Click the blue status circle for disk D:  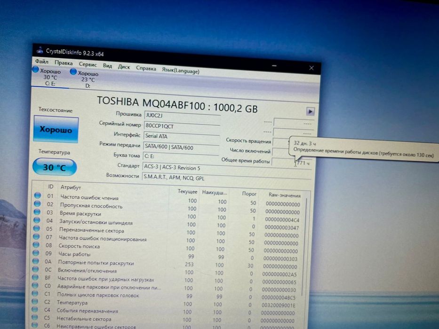(x=73, y=71)
